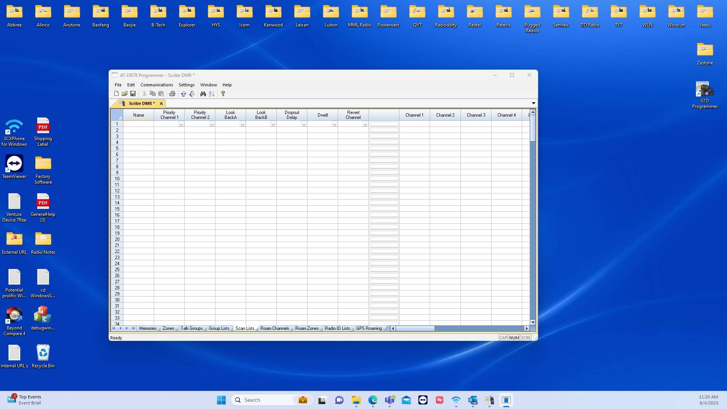Open the Settings menu
The image size is (727, 409).
pyautogui.click(x=187, y=85)
